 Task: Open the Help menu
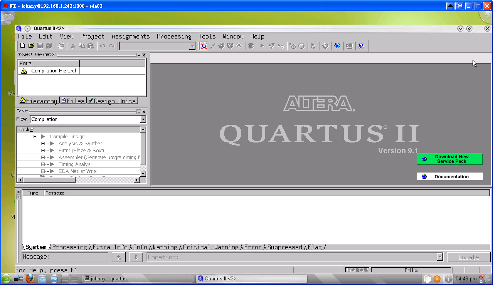pyautogui.click(x=257, y=36)
